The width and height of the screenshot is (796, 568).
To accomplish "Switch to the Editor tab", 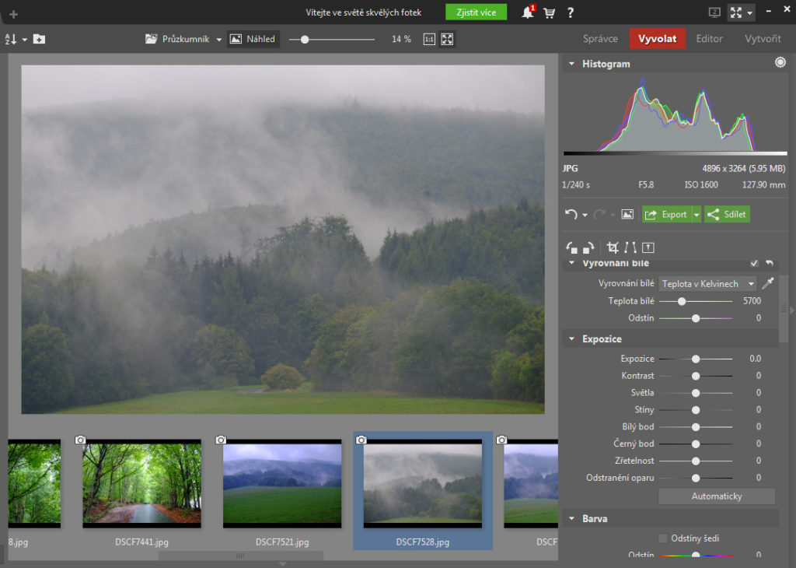I will point(709,39).
